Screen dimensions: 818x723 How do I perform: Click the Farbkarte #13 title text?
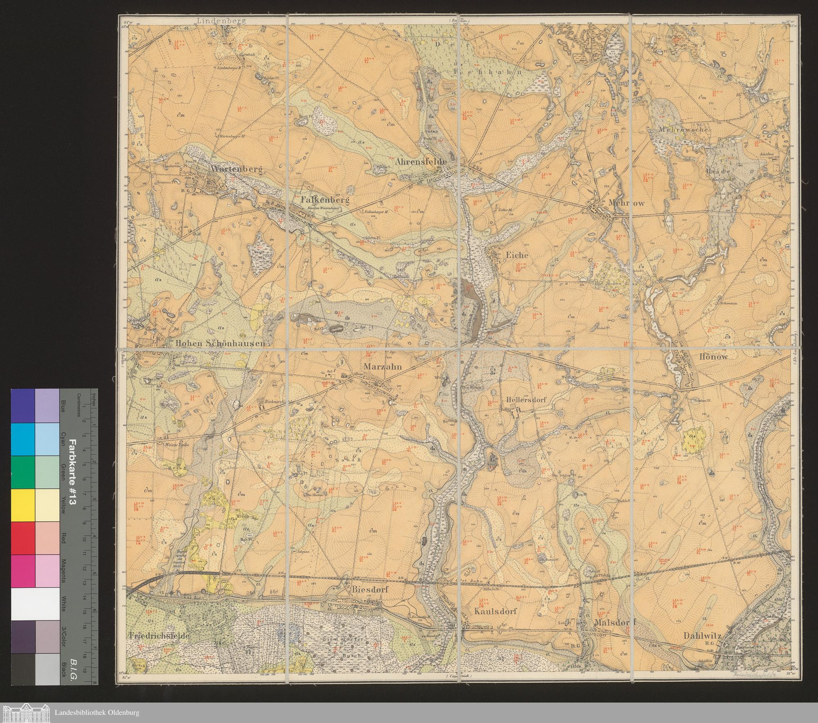(73, 473)
